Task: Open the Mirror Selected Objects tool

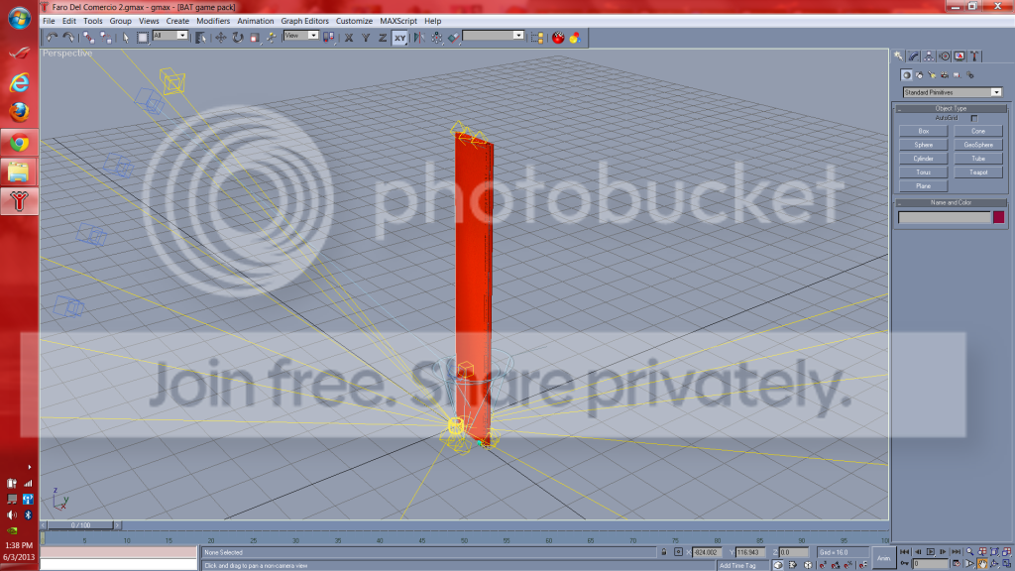Action: pos(419,38)
